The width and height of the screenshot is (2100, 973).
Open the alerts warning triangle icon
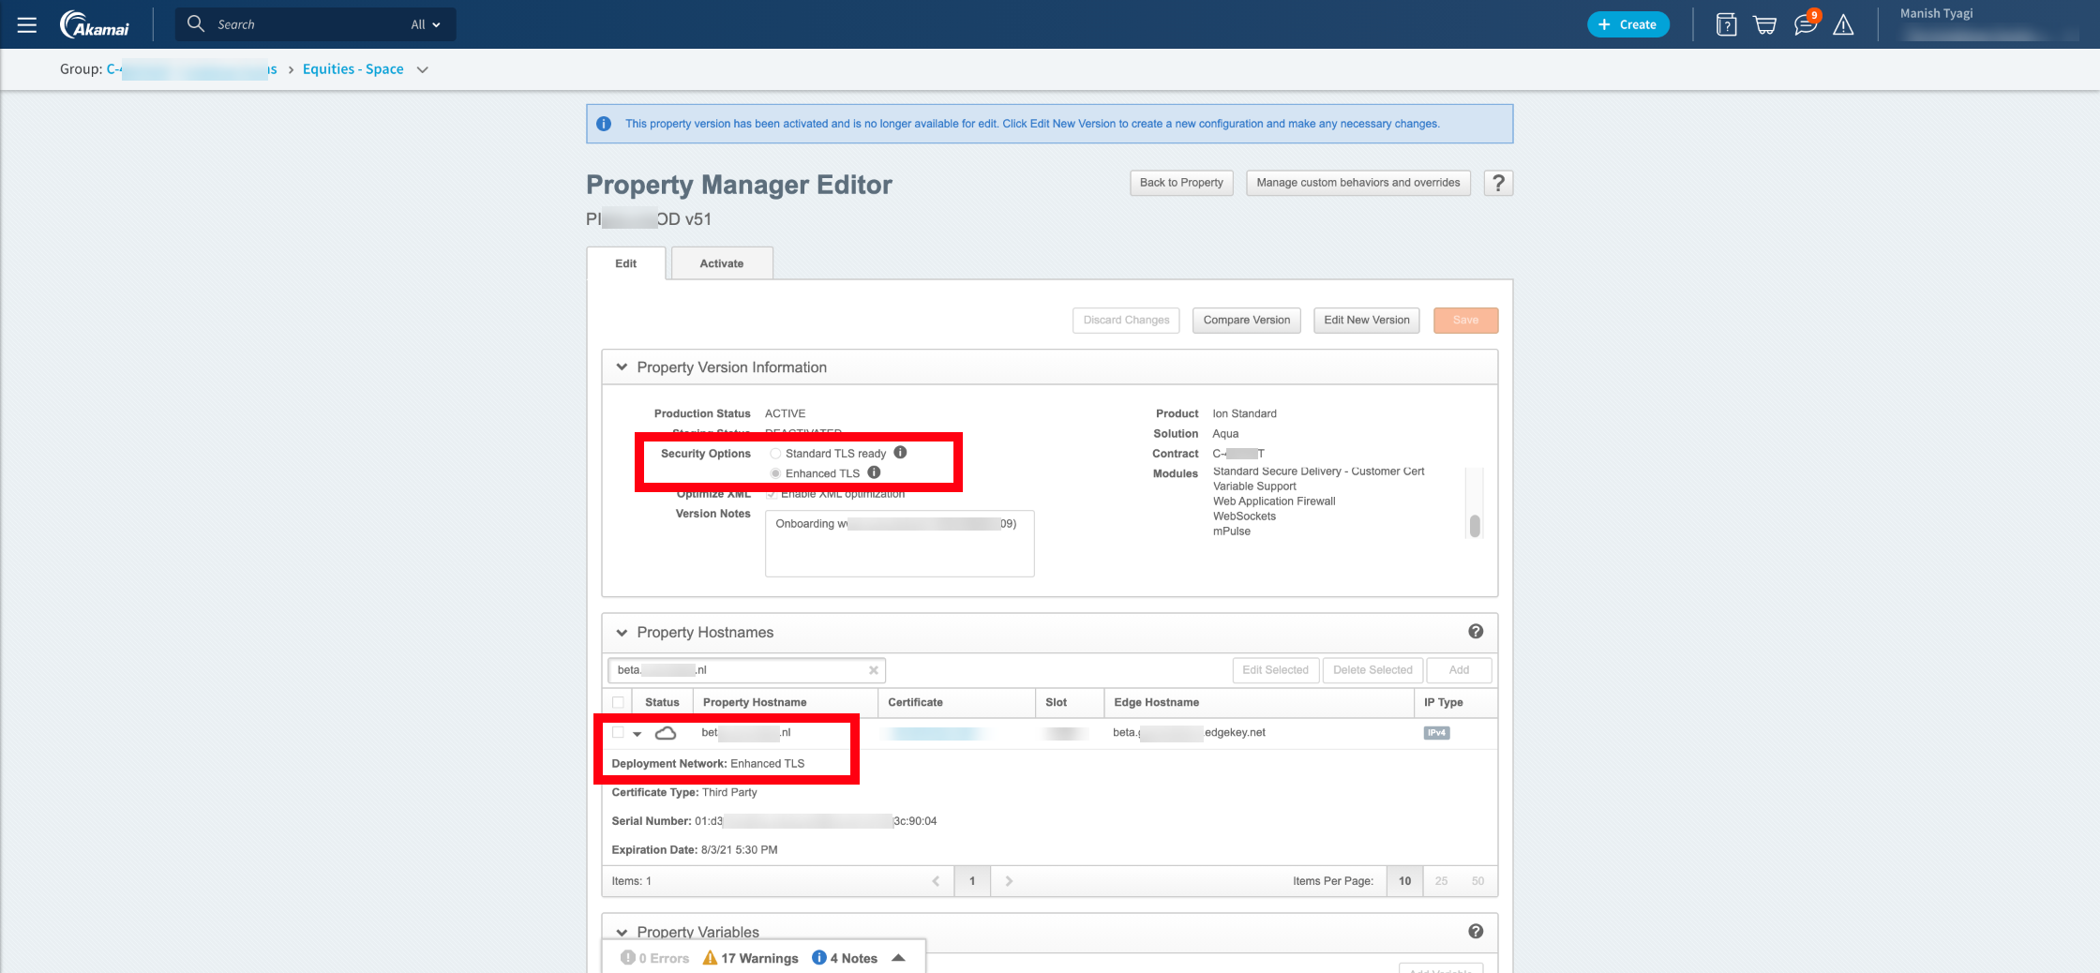click(1843, 25)
